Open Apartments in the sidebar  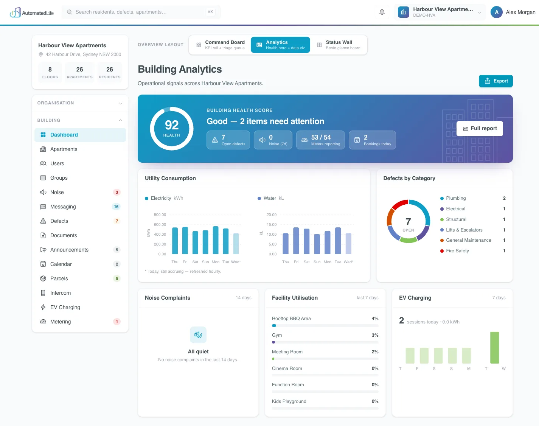click(80, 149)
